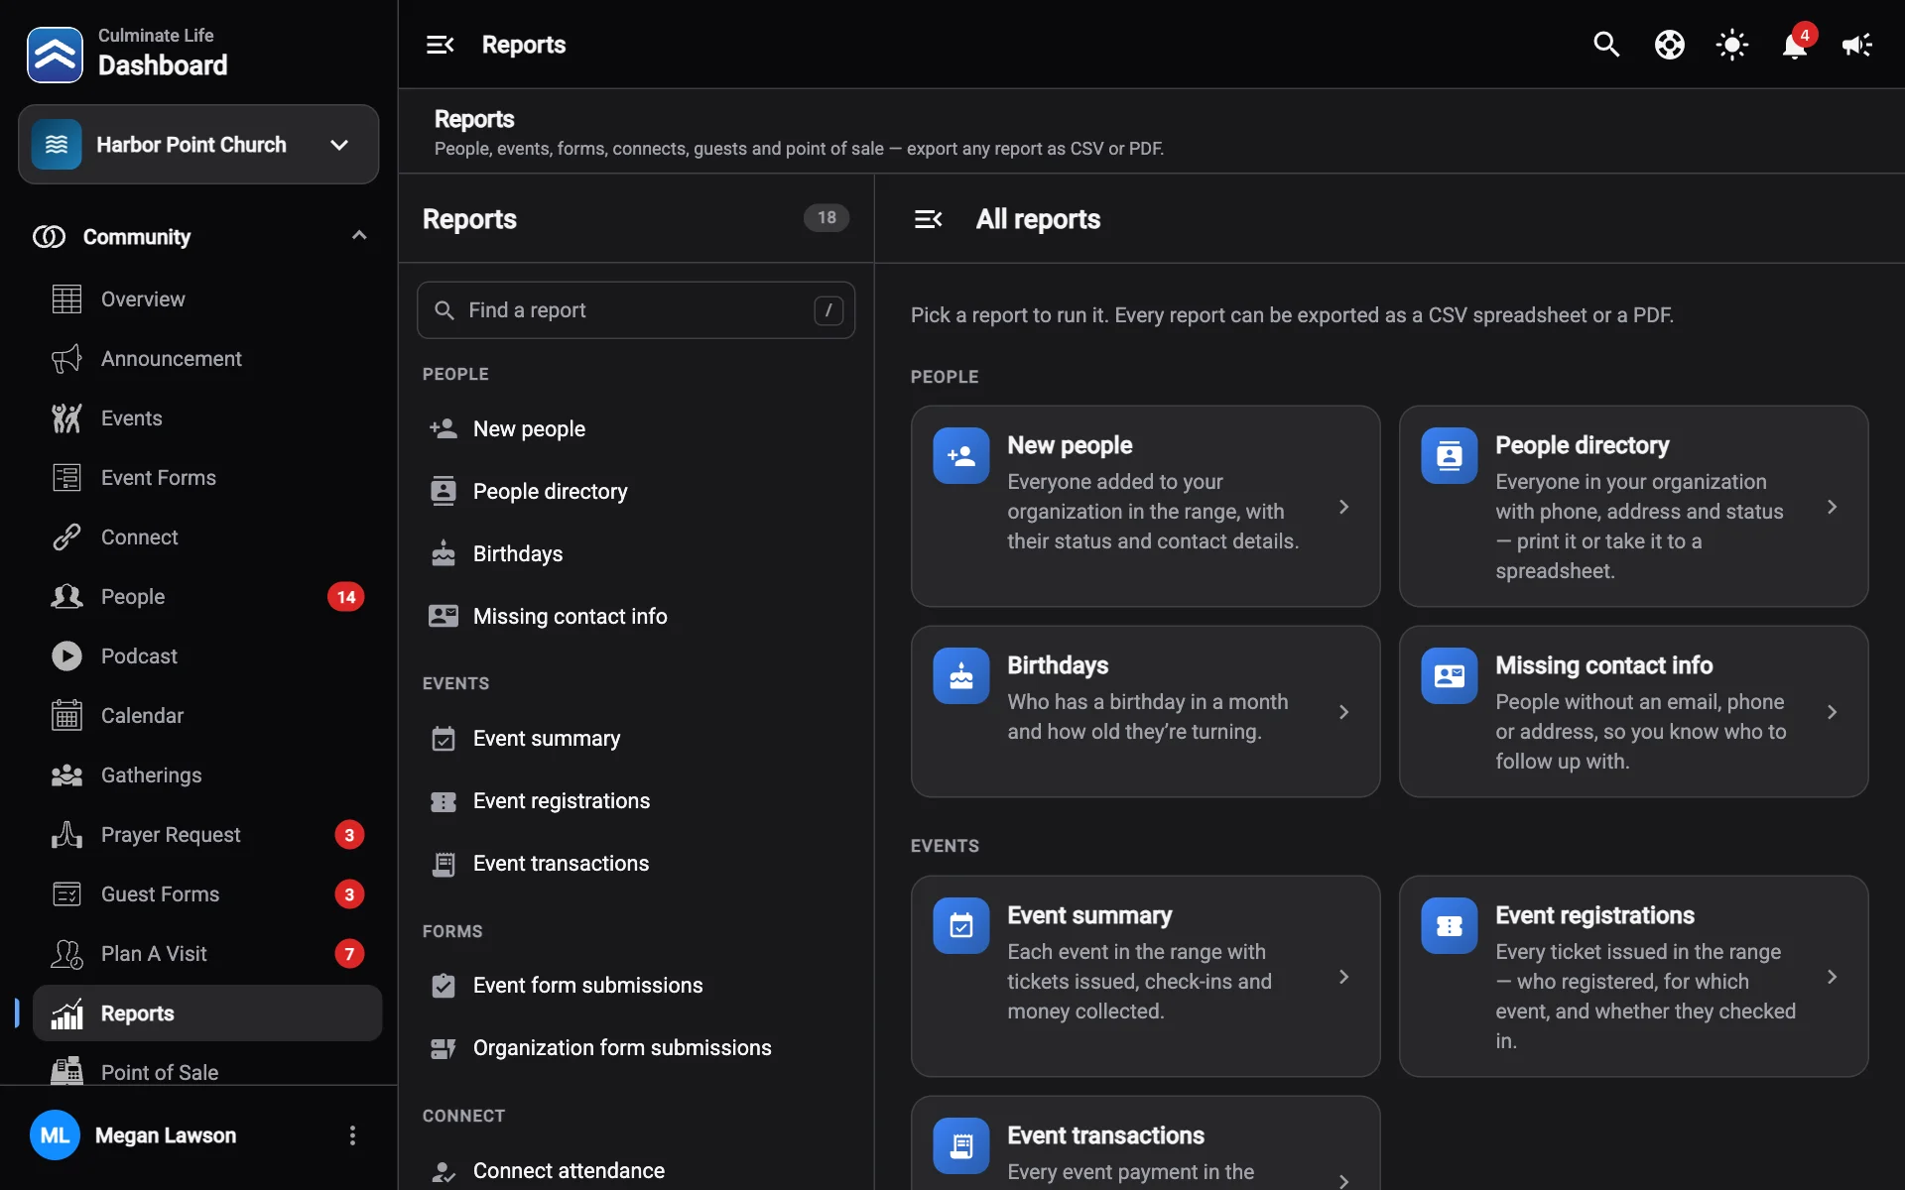Select Event form submissions list item
Screen dimensions: 1905x1190
(x=636, y=986)
